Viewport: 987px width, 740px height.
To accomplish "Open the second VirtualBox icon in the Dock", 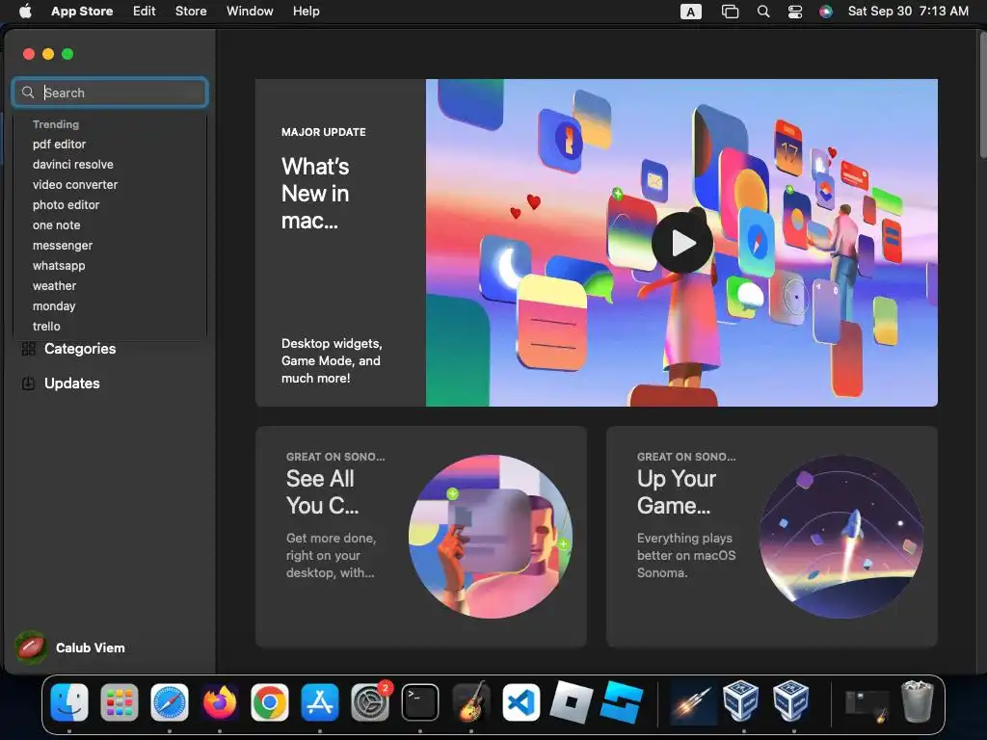I will pos(791,702).
